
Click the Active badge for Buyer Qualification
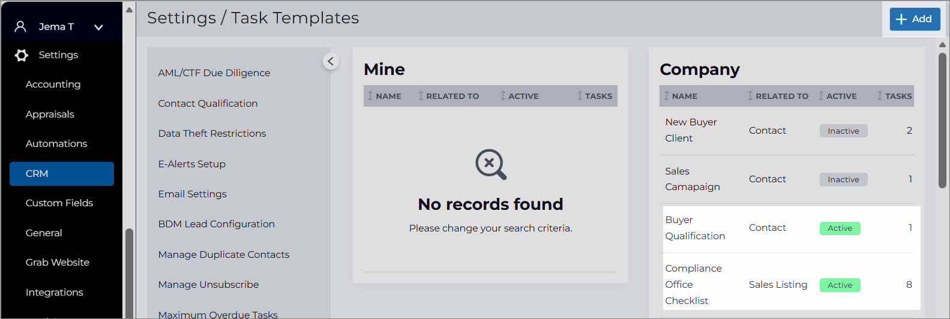click(x=840, y=228)
